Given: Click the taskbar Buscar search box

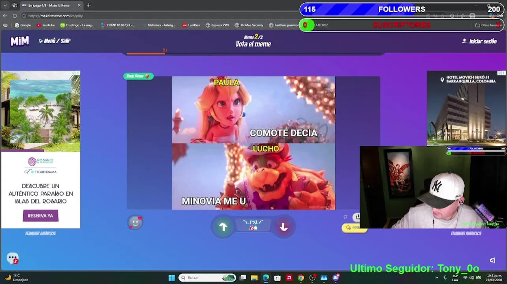Looking at the screenshot, I should pos(207,278).
